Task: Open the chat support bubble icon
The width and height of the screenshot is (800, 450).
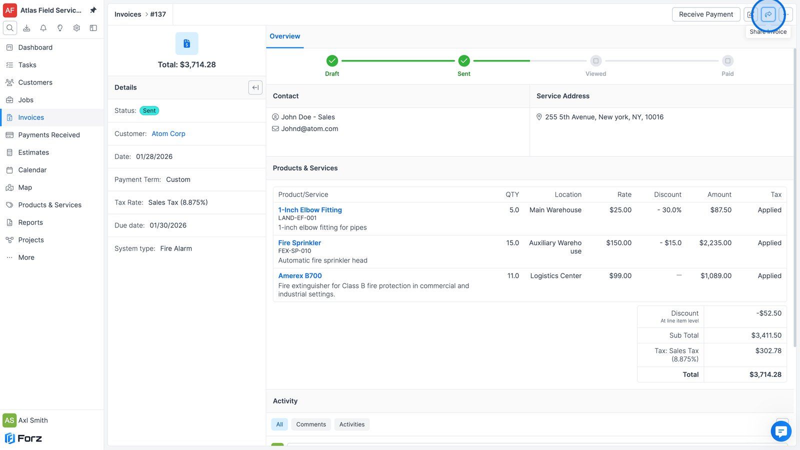Action: point(781,431)
